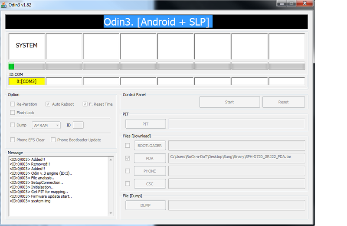The image size is (347, 226).
Task: Click 'SetupConnection..' log line
Action: tap(36, 183)
